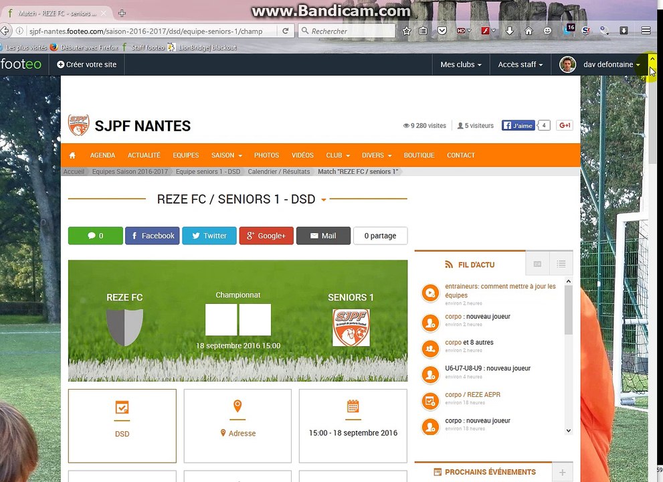Reload the current page
This screenshot has width=663, height=482.
pyautogui.click(x=286, y=31)
